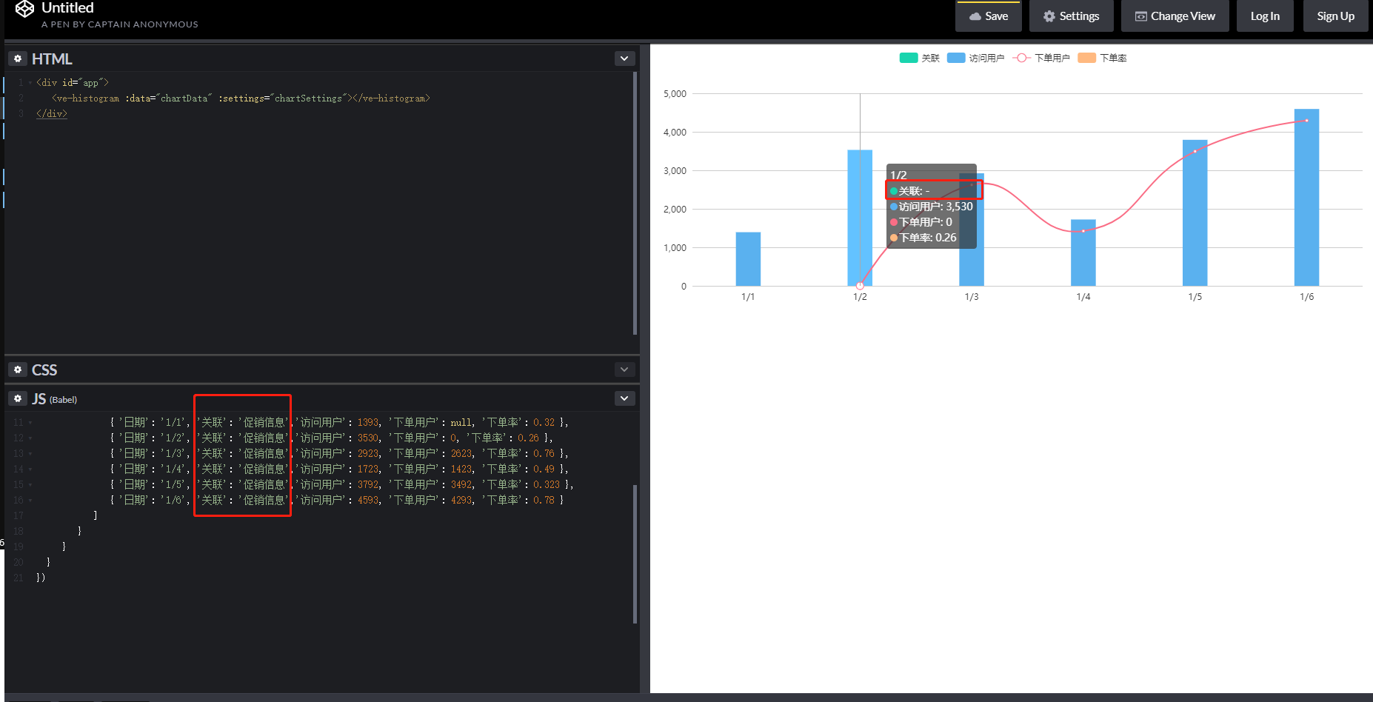Image resolution: width=1373 pixels, height=702 pixels.
Task: Click the gear icon inside Settings button
Action: click(1049, 15)
